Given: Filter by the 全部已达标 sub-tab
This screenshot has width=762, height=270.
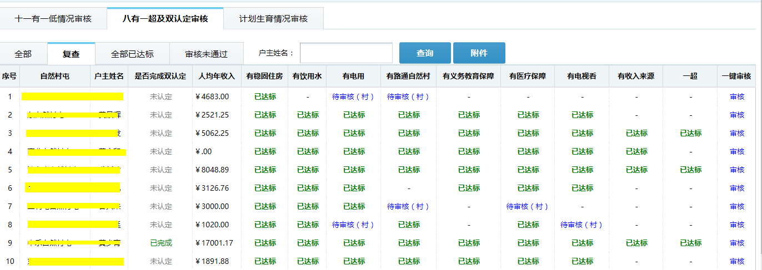Looking at the screenshot, I should pyautogui.click(x=132, y=54).
